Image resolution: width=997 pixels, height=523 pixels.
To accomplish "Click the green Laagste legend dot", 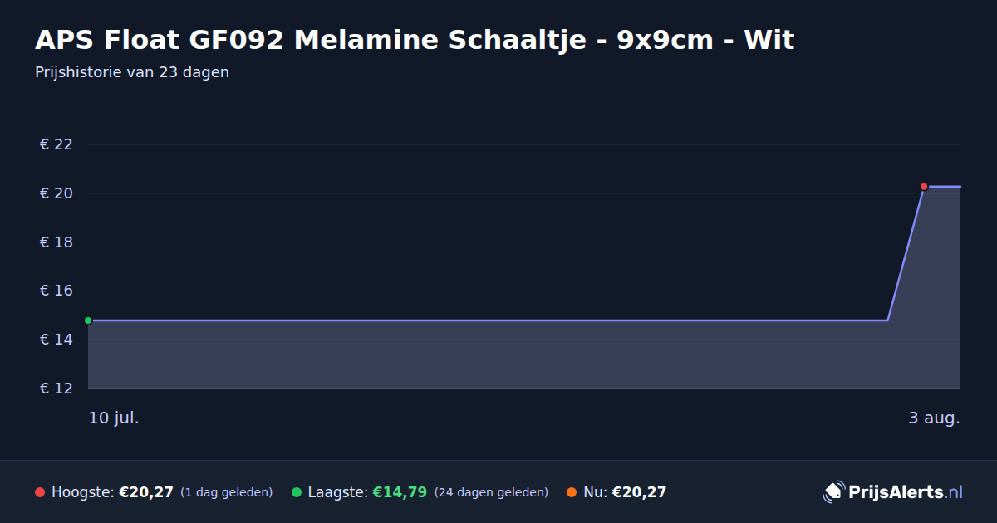I will point(297,492).
